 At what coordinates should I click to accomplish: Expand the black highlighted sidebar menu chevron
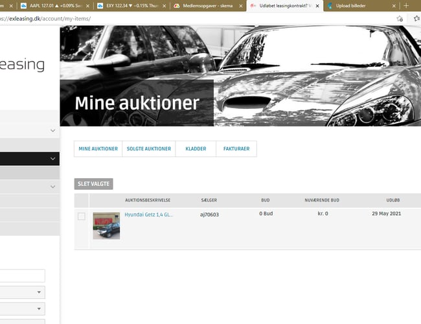[x=53, y=159]
